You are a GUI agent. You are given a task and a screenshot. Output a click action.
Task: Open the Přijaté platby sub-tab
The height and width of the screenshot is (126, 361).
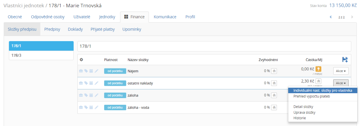tap(103, 29)
